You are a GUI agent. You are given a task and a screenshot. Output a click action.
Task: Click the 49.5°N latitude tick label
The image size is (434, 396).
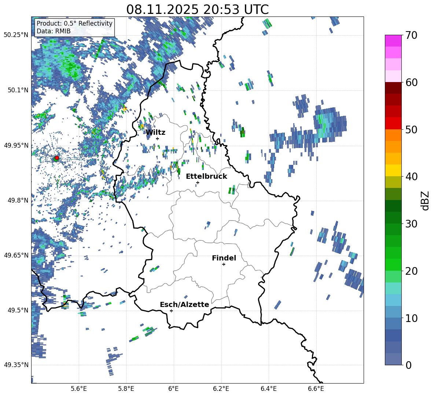pos(18,310)
